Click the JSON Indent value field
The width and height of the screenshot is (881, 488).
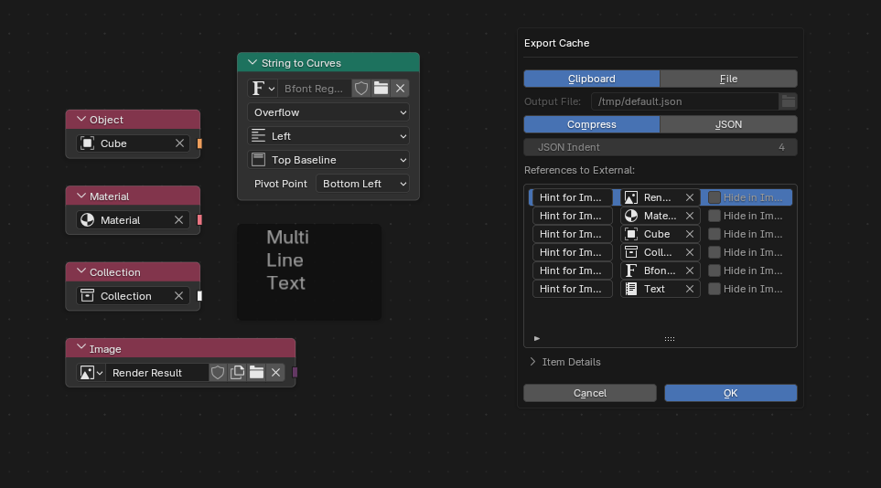tap(660, 147)
